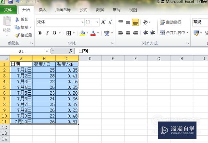Align text right

[x=135, y=33]
